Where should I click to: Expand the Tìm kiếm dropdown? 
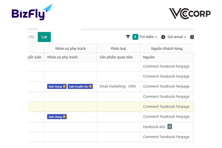148,37
